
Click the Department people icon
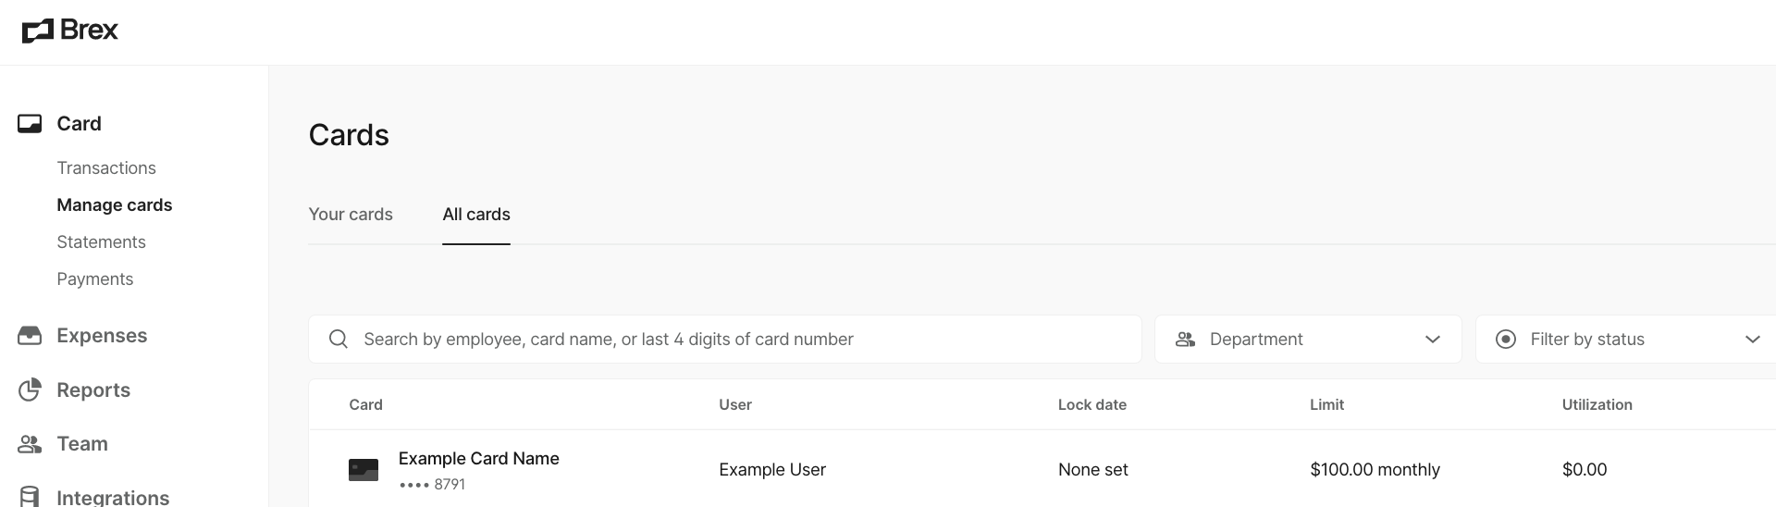click(x=1185, y=340)
